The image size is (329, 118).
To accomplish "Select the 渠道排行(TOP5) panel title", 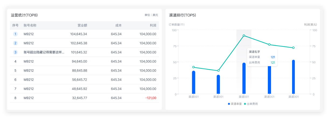I will point(182,15).
